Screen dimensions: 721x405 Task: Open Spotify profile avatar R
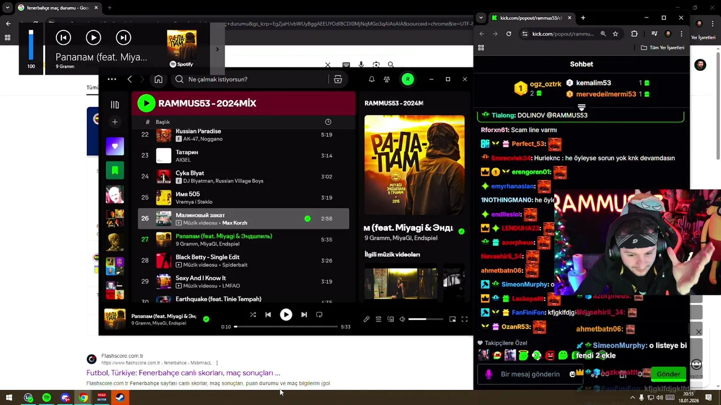click(407, 79)
